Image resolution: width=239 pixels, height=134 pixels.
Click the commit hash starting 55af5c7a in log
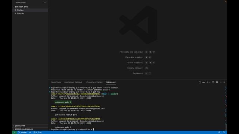[79, 94]
